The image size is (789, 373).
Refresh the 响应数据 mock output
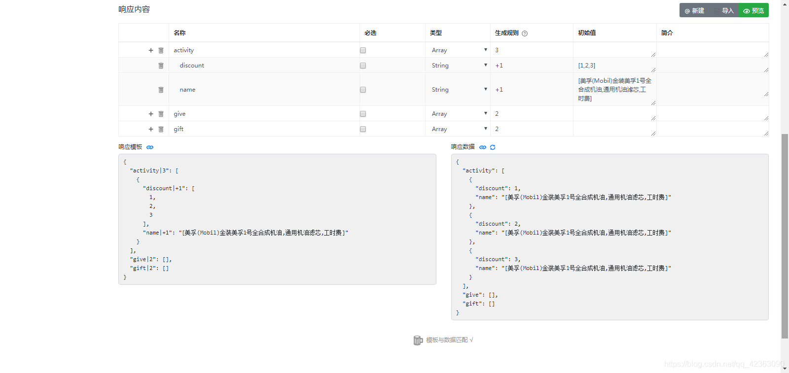point(493,147)
